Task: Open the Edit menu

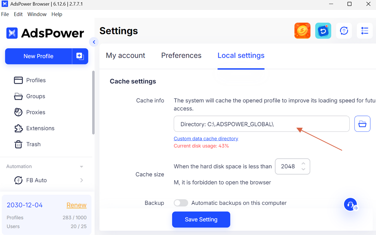Action: click(18, 14)
